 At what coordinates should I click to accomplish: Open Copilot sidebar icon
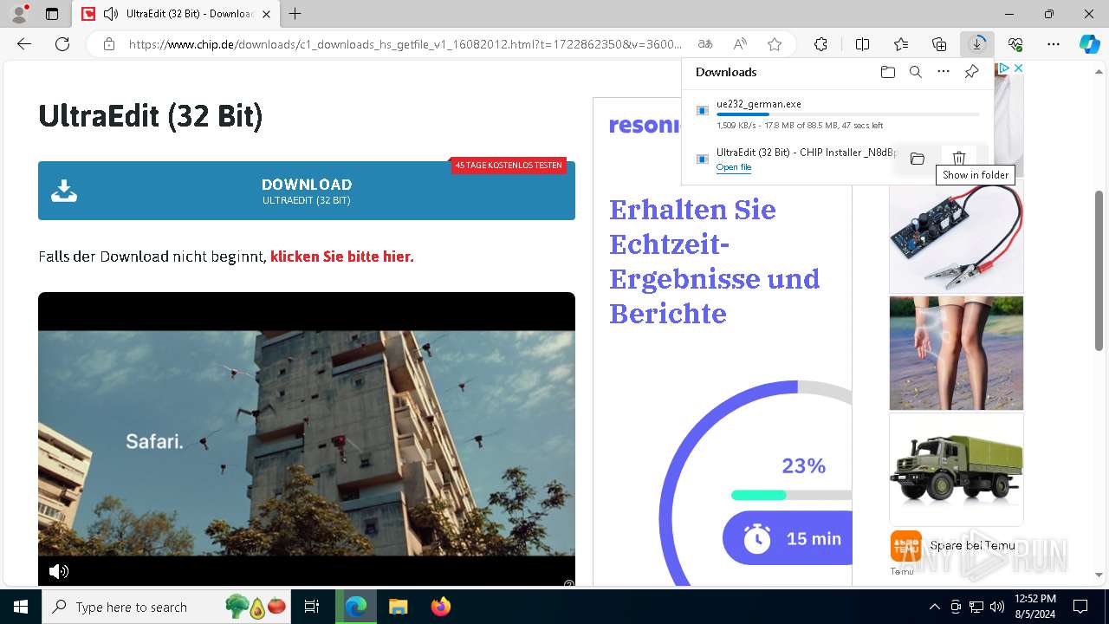[x=1090, y=44]
